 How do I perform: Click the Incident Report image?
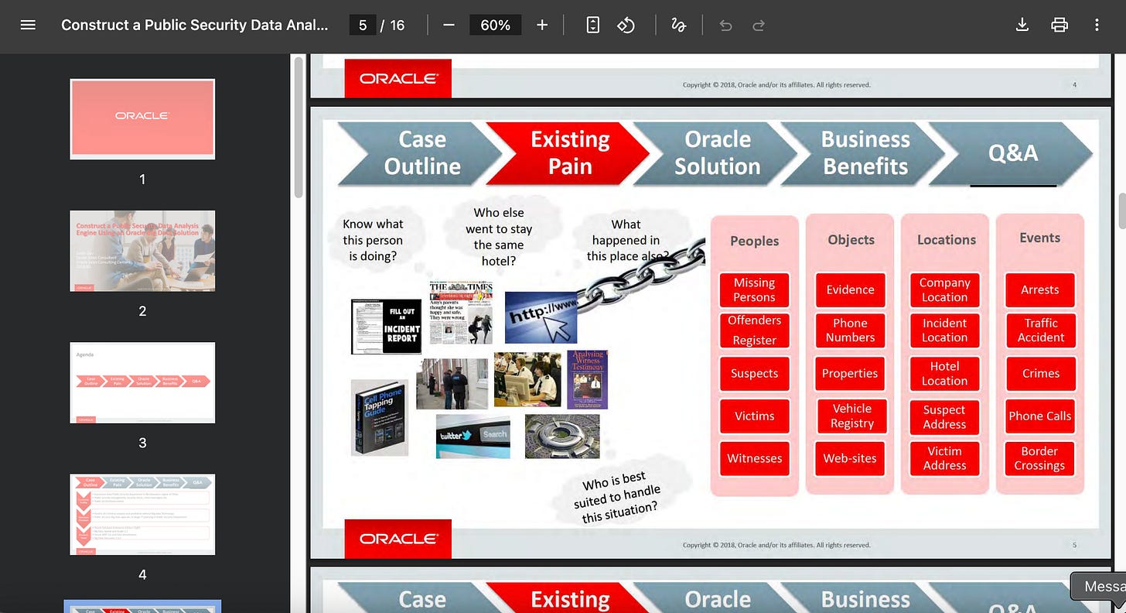(x=386, y=327)
